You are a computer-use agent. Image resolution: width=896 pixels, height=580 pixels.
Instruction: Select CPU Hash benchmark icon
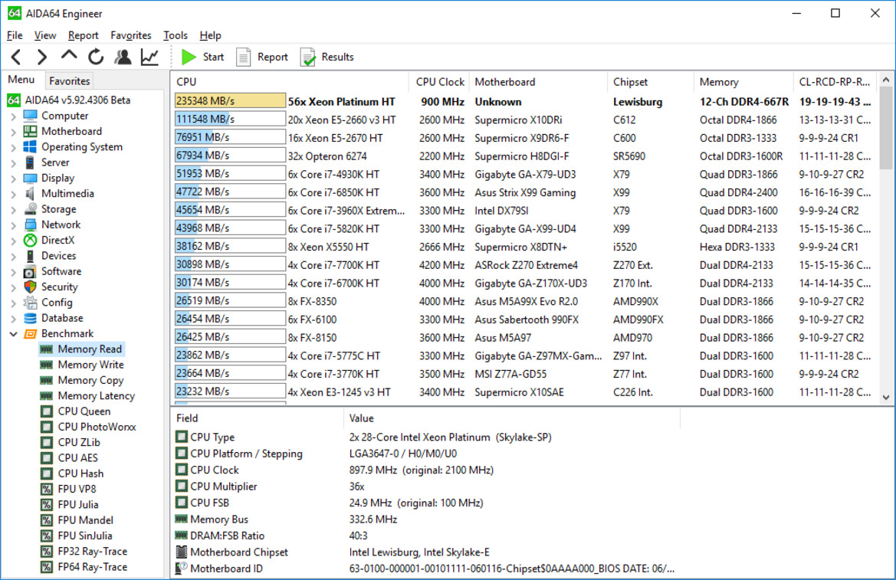pos(46,474)
